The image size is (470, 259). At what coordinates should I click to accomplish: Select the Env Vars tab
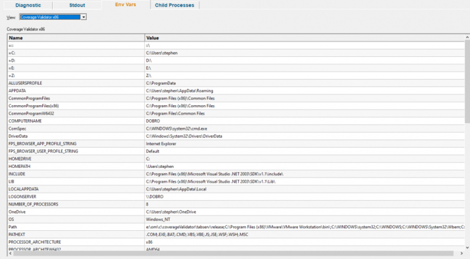click(x=125, y=4)
